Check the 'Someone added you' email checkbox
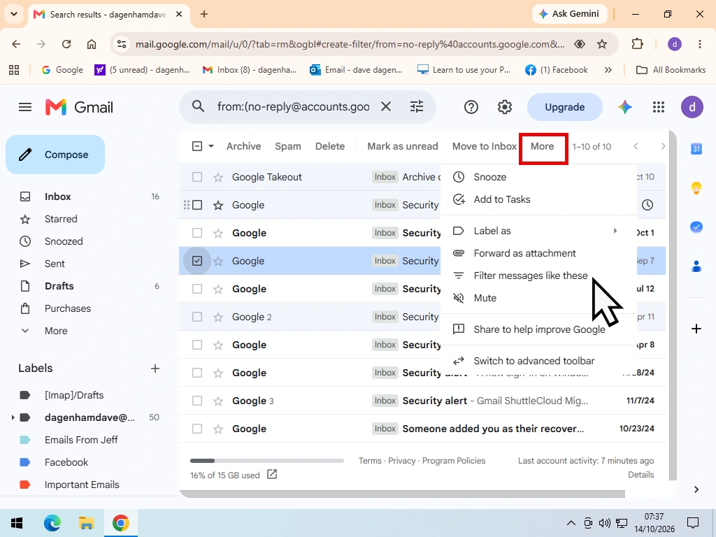Image resolution: width=716 pixels, height=537 pixels. [197, 429]
